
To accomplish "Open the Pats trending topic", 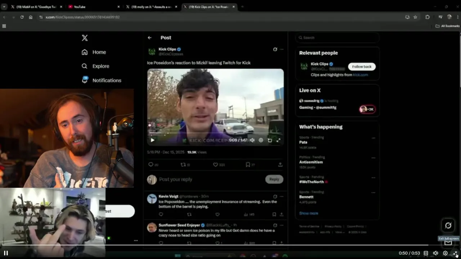I will pos(303,142).
